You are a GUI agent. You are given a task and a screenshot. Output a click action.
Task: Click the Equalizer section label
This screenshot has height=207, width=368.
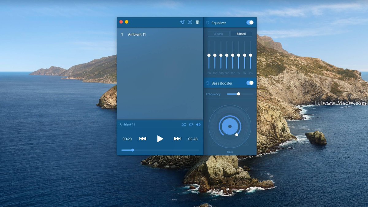[x=219, y=23]
